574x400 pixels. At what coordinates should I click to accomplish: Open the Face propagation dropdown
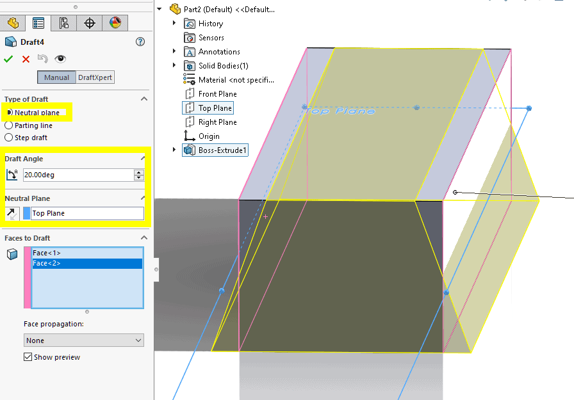pyautogui.click(x=84, y=340)
